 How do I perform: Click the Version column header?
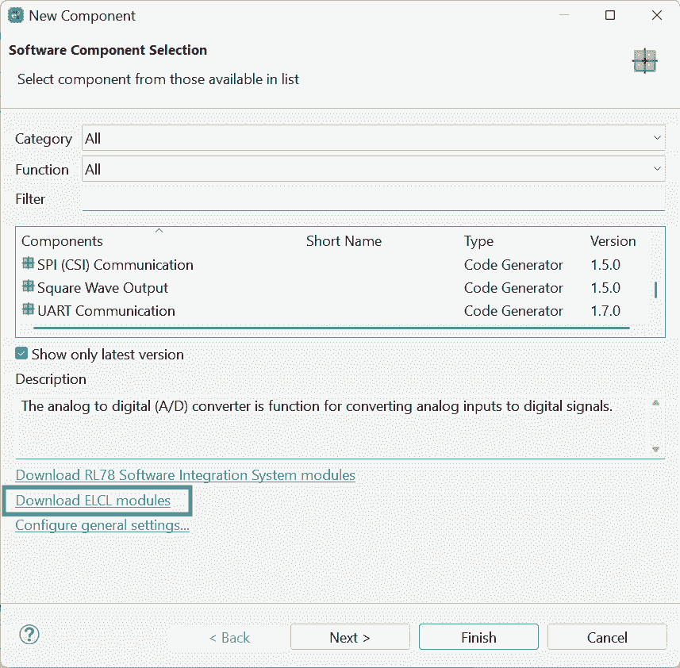(x=613, y=241)
